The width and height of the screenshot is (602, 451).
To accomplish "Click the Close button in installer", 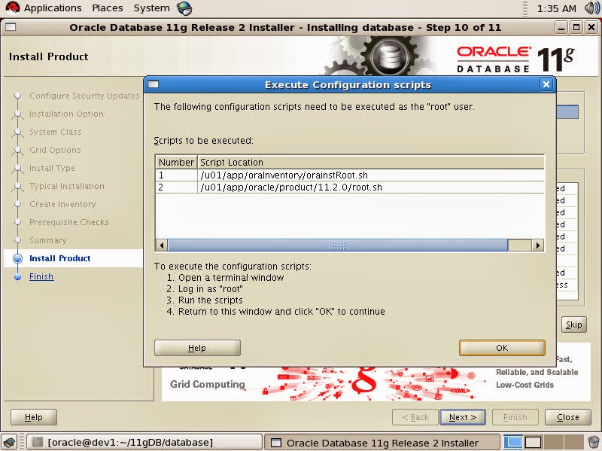I will (x=568, y=417).
